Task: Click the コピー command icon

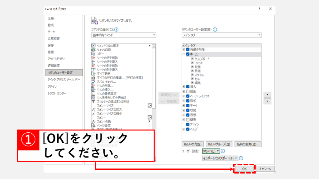Action: [93, 54]
